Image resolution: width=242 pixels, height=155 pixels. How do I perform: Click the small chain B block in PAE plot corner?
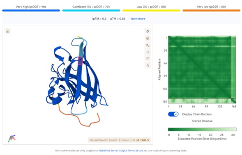pyautogui.click(x=233, y=101)
